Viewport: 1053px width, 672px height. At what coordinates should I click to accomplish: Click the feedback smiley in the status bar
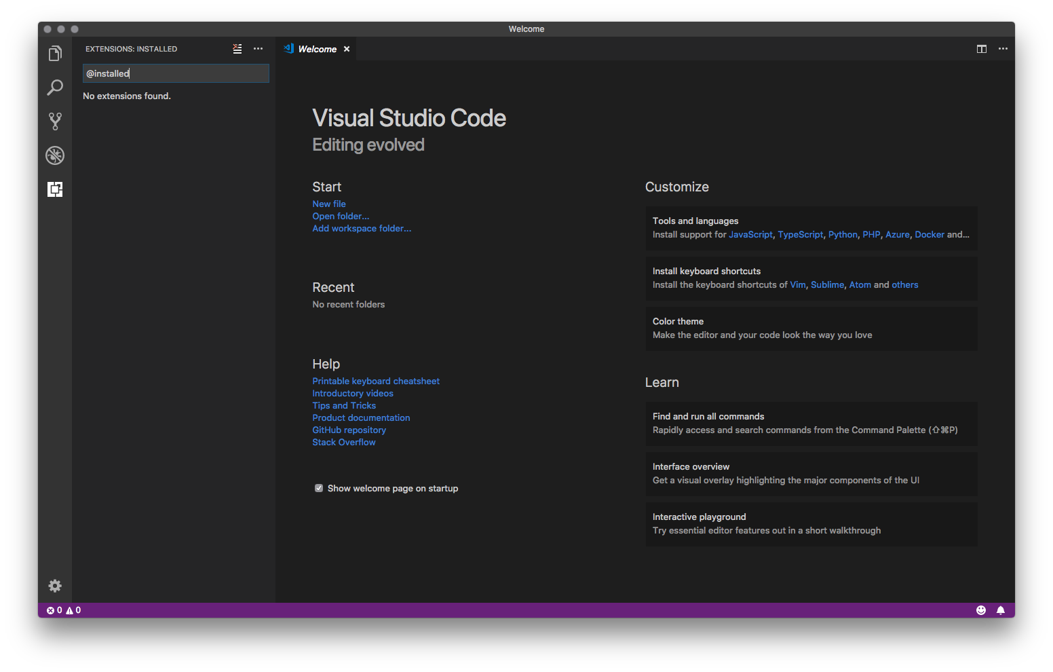tap(981, 610)
